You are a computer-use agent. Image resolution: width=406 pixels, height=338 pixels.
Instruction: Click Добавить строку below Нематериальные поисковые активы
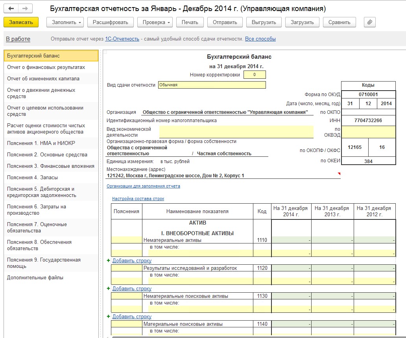point(132,316)
